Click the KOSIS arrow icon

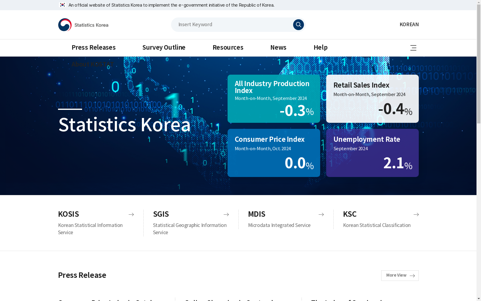(131, 214)
